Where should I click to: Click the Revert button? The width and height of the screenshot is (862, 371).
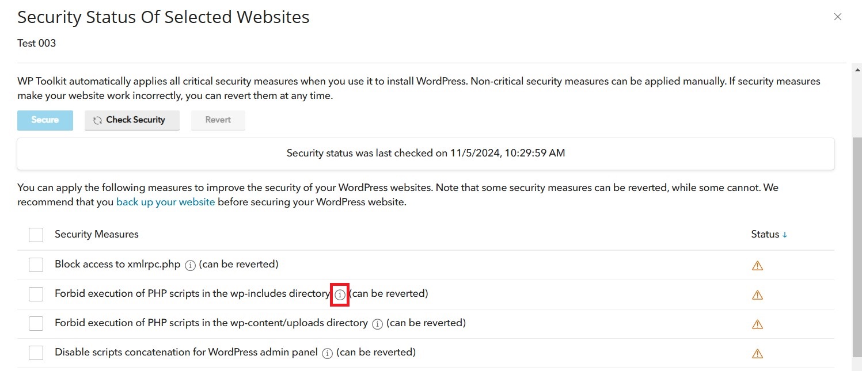click(218, 120)
